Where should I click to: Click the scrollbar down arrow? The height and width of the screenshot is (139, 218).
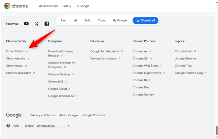(x=217, y=137)
